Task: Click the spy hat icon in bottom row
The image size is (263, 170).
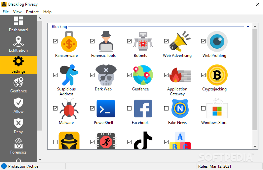Action: point(69,140)
